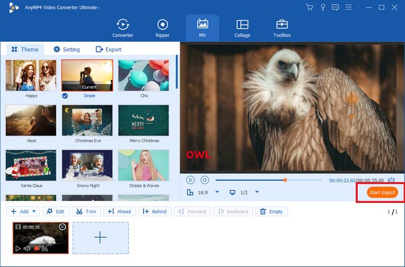Play the preview video
Screen dimensions: 405x267
tap(190, 180)
